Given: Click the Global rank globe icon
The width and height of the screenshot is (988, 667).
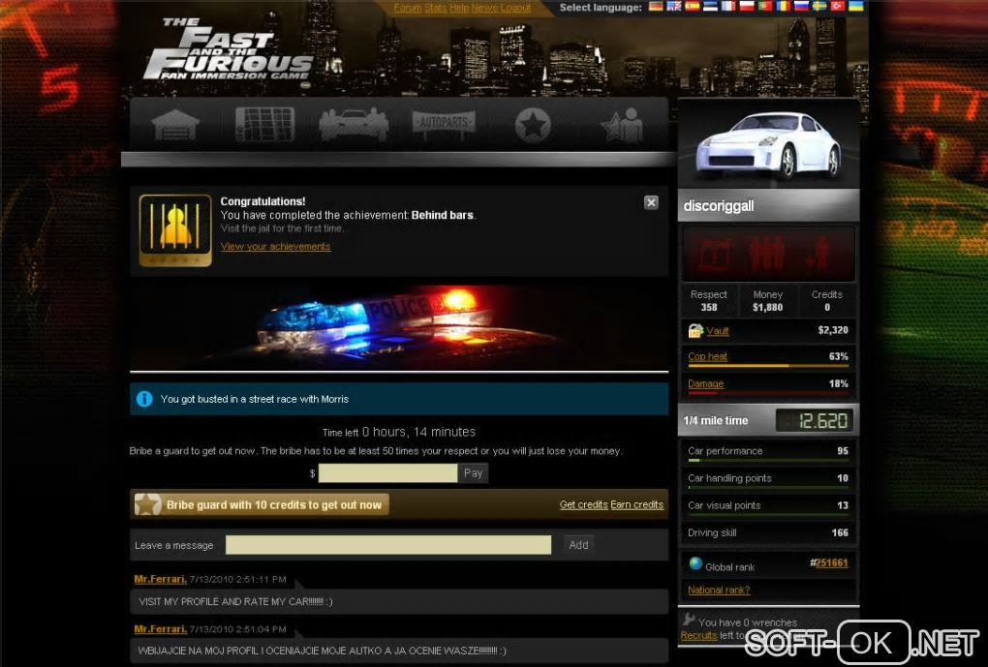Looking at the screenshot, I should [x=695, y=563].
